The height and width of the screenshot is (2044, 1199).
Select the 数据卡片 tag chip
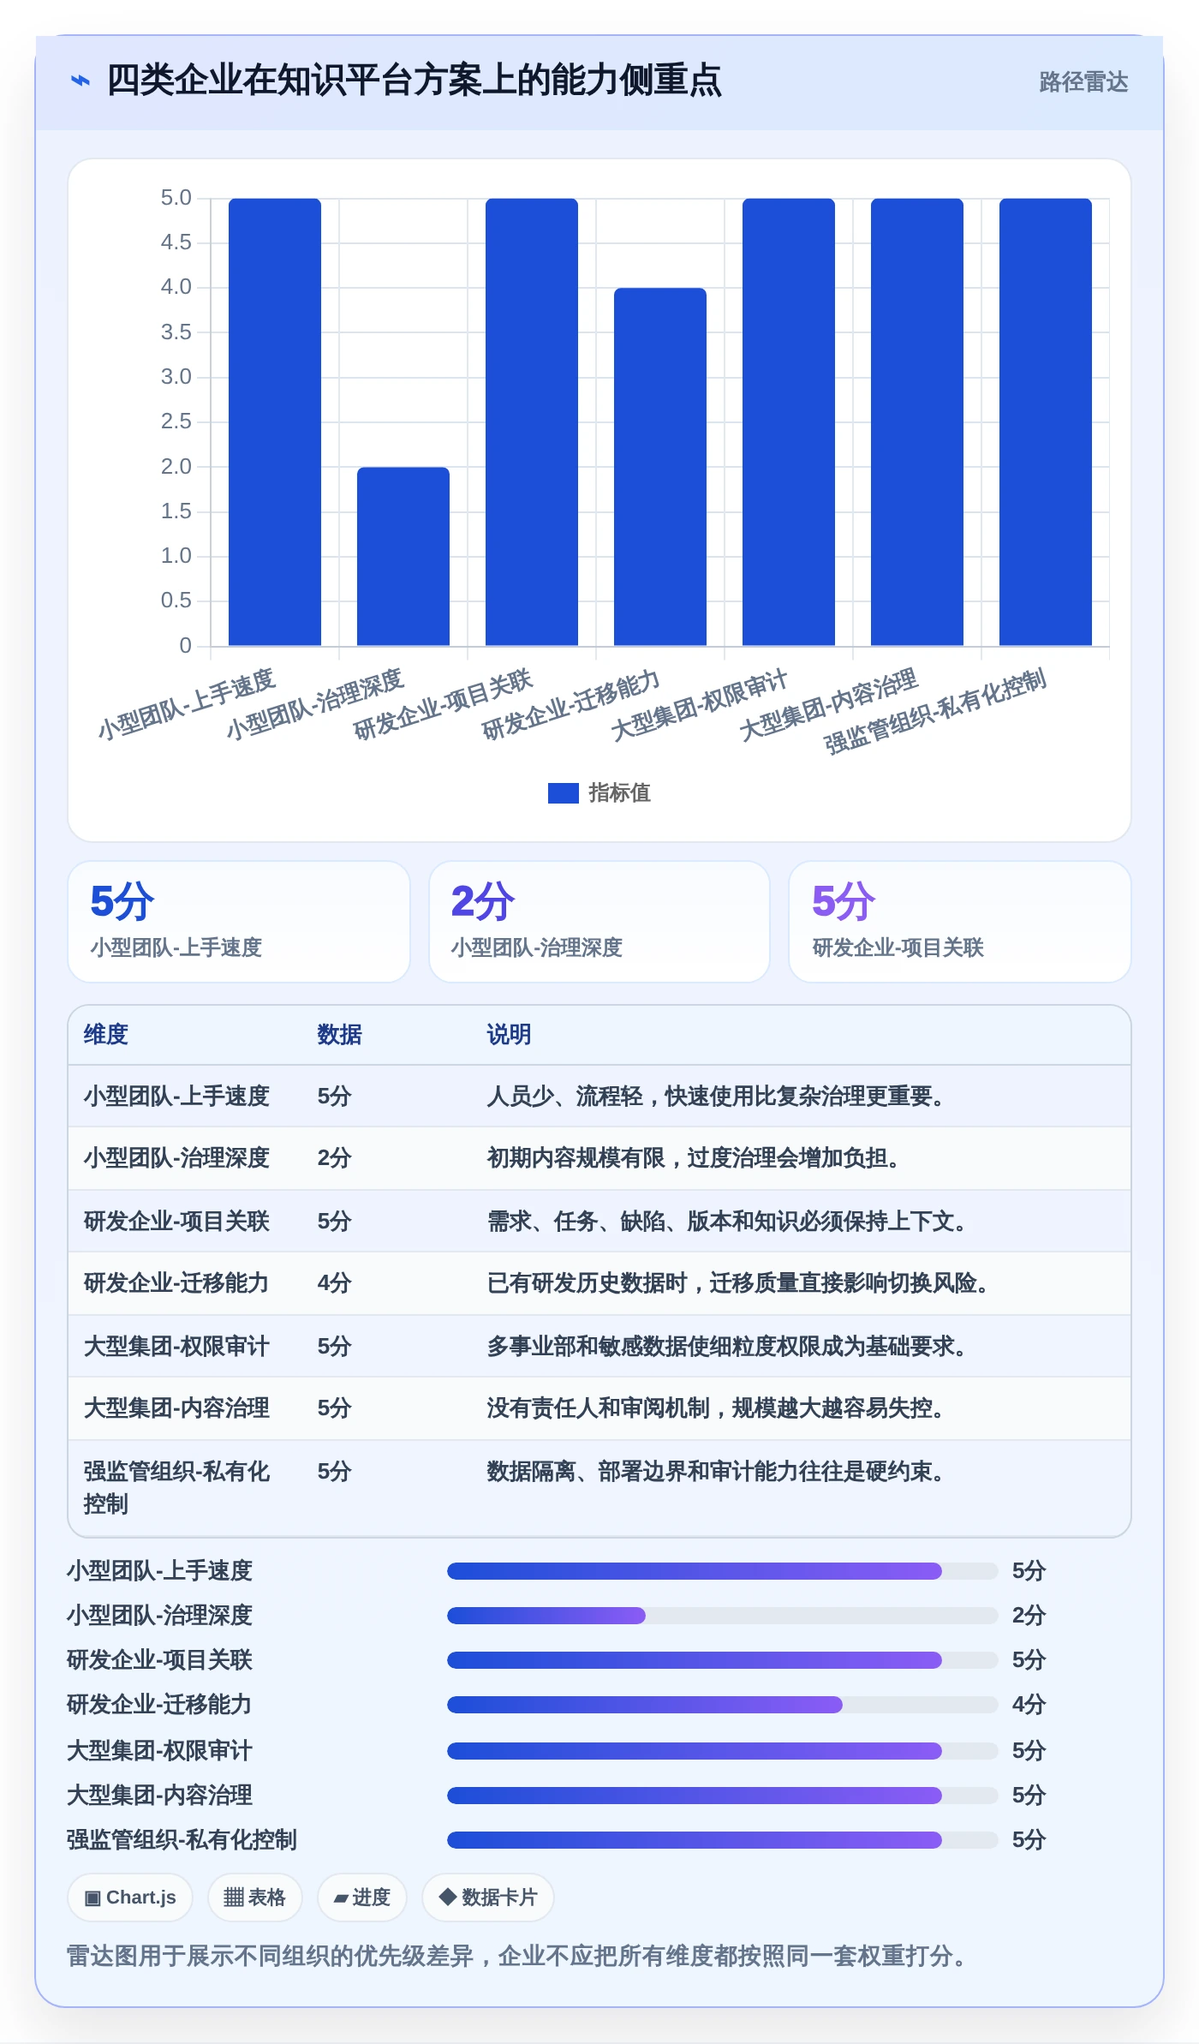point(487,1898)
